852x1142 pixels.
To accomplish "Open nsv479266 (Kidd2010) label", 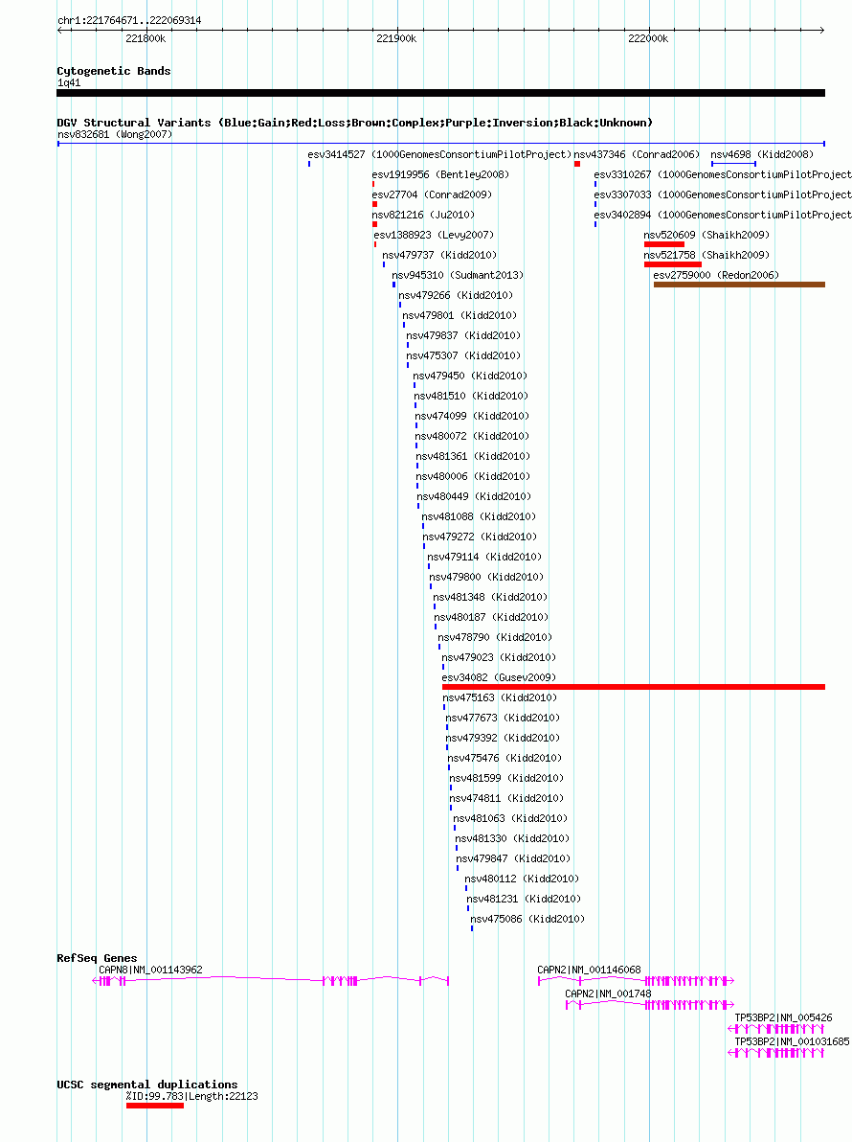I will pos(456,296).
